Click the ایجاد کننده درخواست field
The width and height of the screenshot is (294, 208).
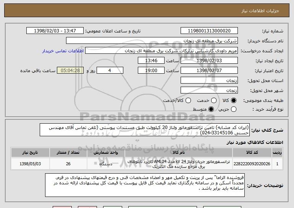tap(162, 51)
